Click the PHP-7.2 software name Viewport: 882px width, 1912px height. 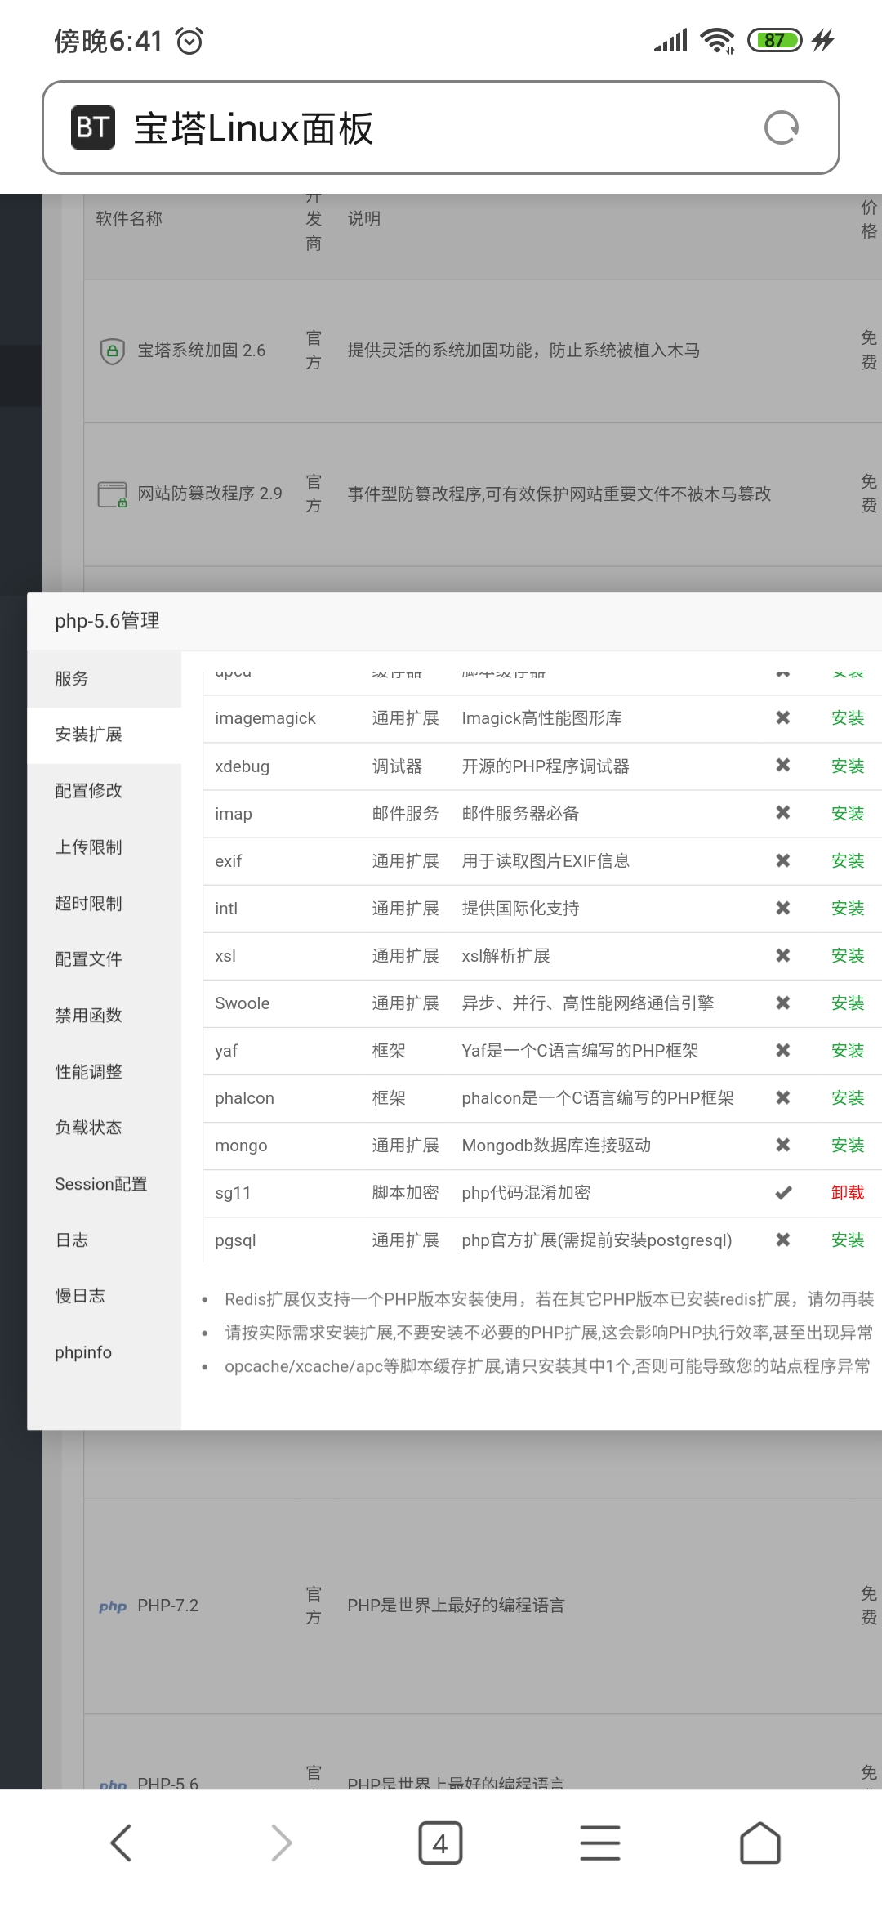(x=168, y=1606)
